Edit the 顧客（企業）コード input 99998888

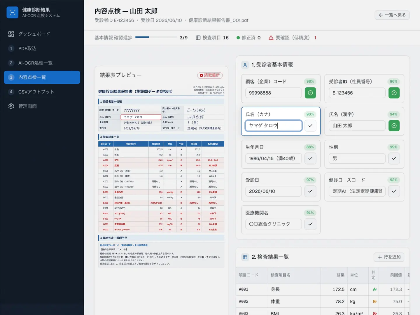(274, 93)
